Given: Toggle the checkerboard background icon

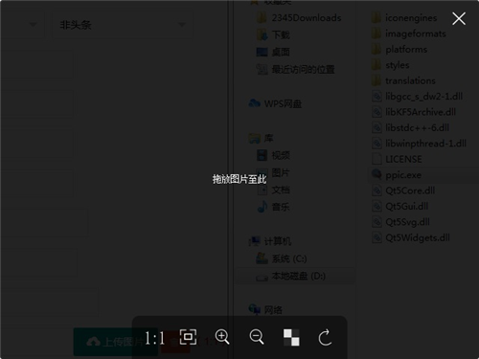Looking at the screenshot, I should click(x=291, y=337).
